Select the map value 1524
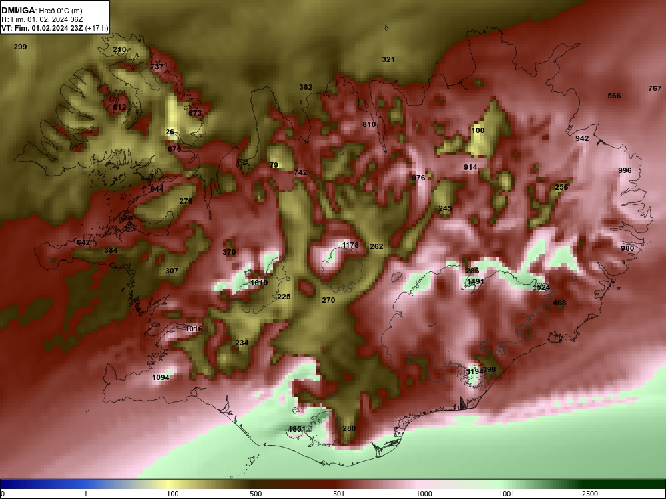The width and height of the screenshot is (666, 499). 541,287
